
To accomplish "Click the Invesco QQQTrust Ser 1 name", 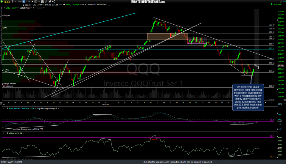I will 97,4.
